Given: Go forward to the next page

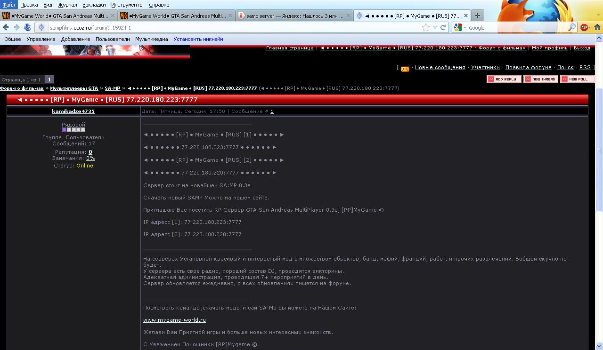Looking at the screenshot, I should [x=16, y=27].
